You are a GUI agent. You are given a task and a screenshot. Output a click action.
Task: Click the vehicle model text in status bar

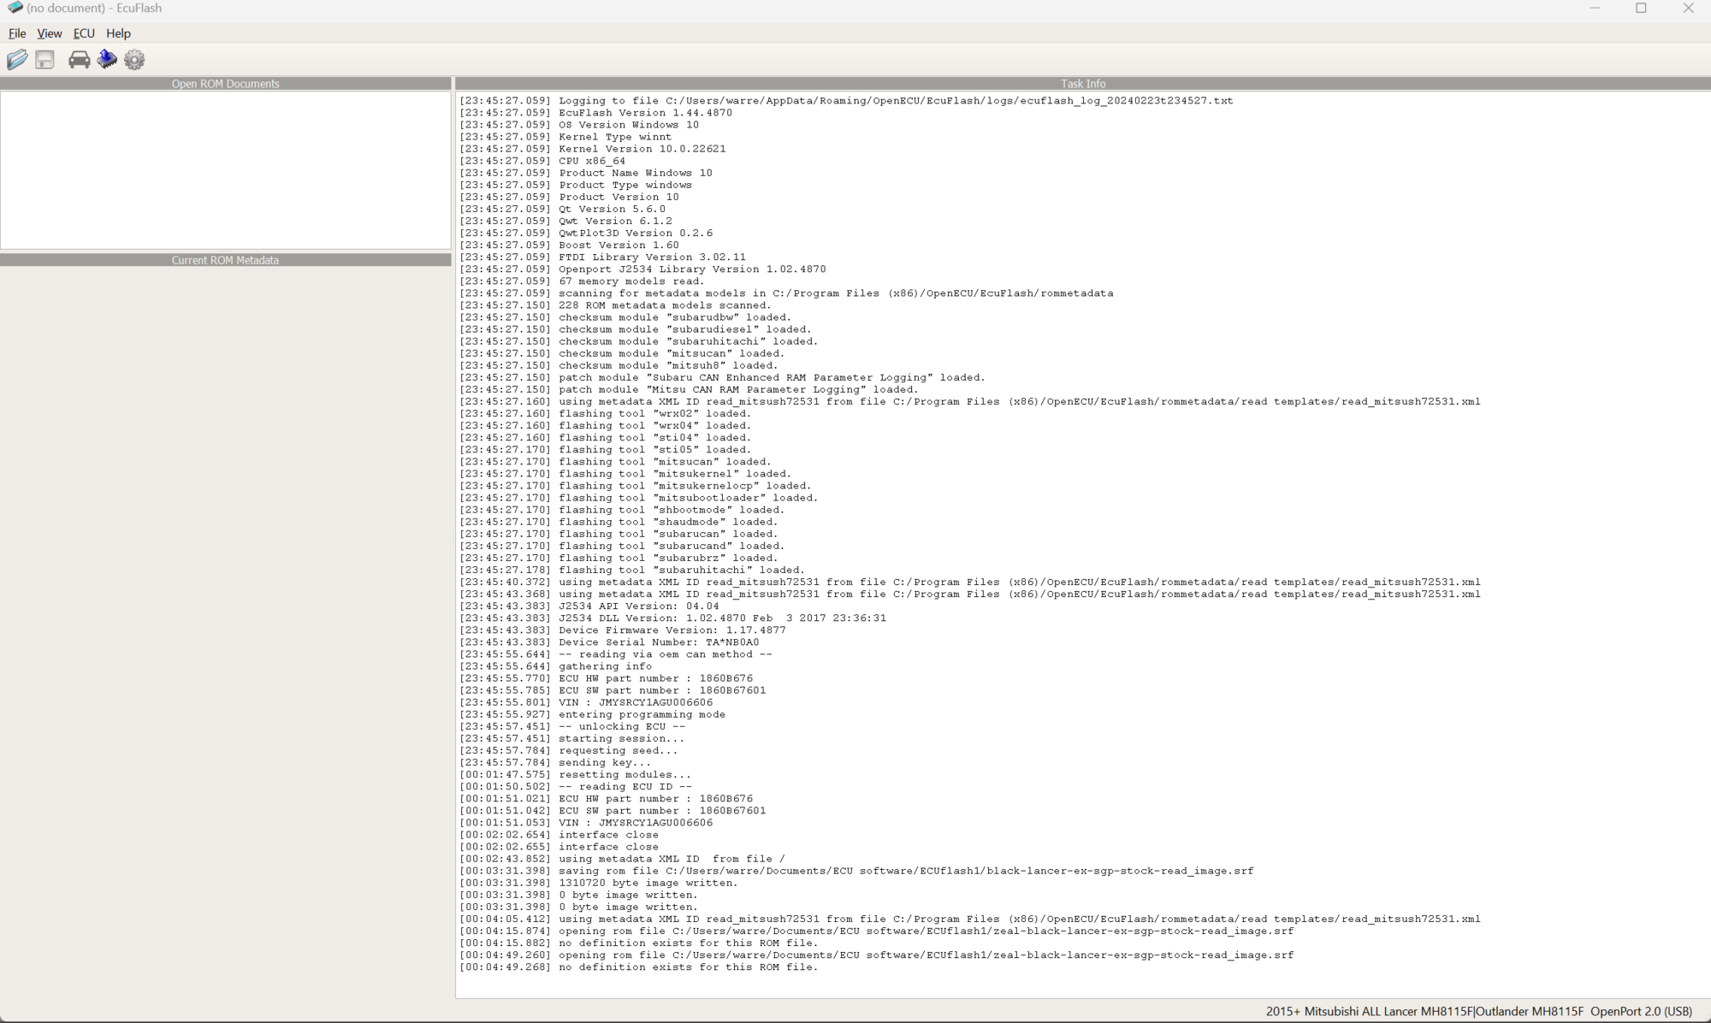tap(1424, 1011)
